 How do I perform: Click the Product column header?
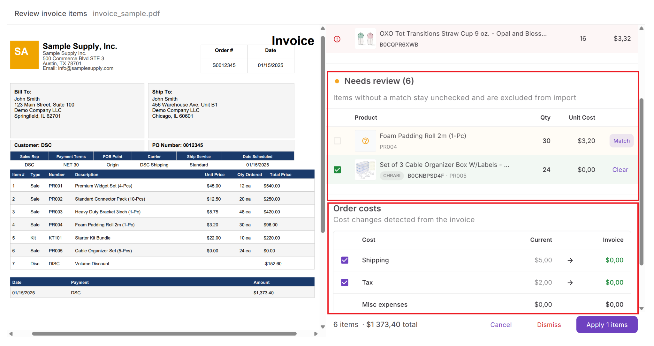[x=366, y=118]
